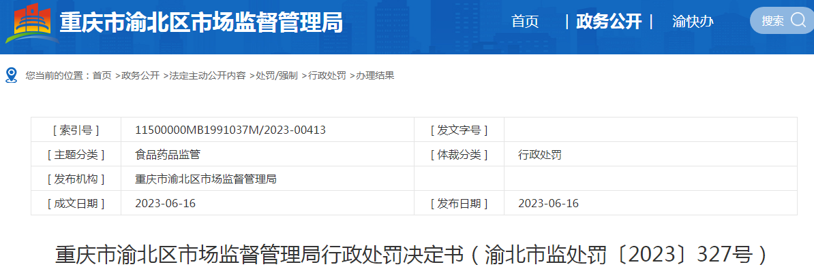Image resolution: width=814 pixels, height=269 pixels.
Task: Click the [ 主题分类 ] label cell
Action: (76, 154)
